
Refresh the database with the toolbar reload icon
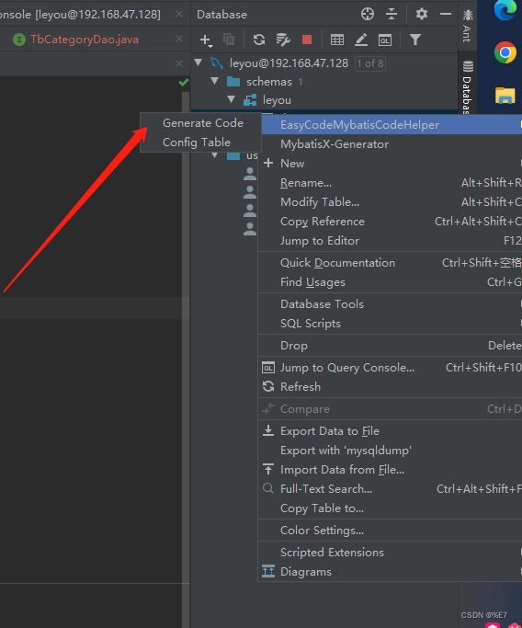[259, 40]
